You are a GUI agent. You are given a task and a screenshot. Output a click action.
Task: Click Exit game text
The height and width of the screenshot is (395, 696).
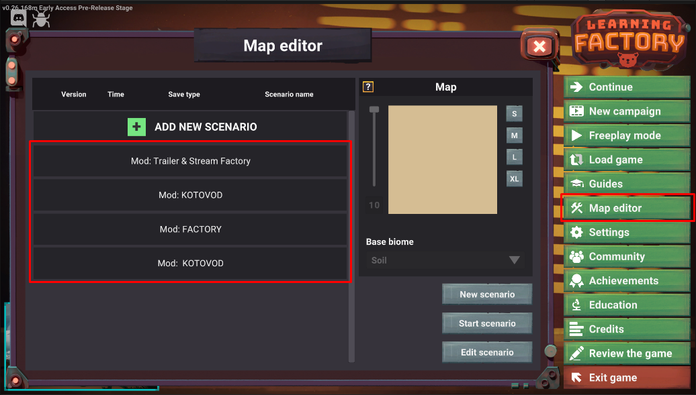[x=613, y=378]
